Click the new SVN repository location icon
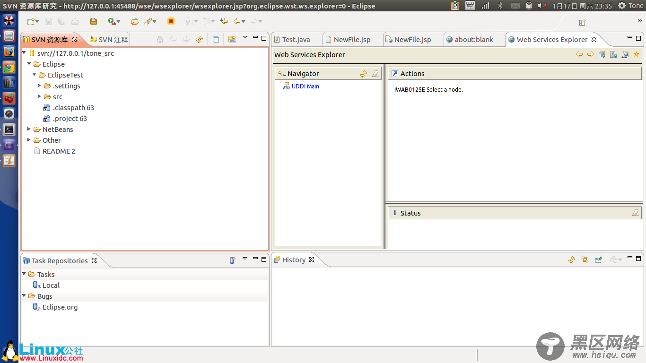Image resolution: width=646 pixels, height=363 pixels. pyautogui.click(x=232, y=39)
